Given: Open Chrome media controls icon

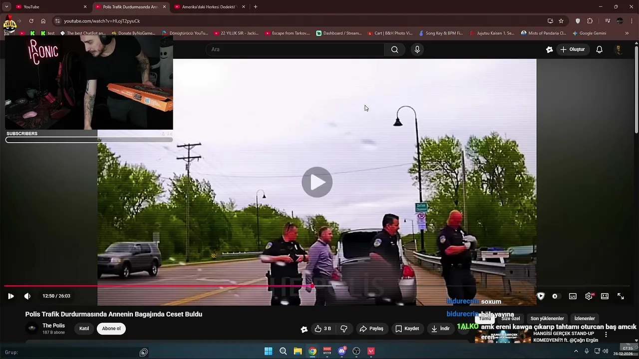Looking at the screenshot, I should coord(608,21).
